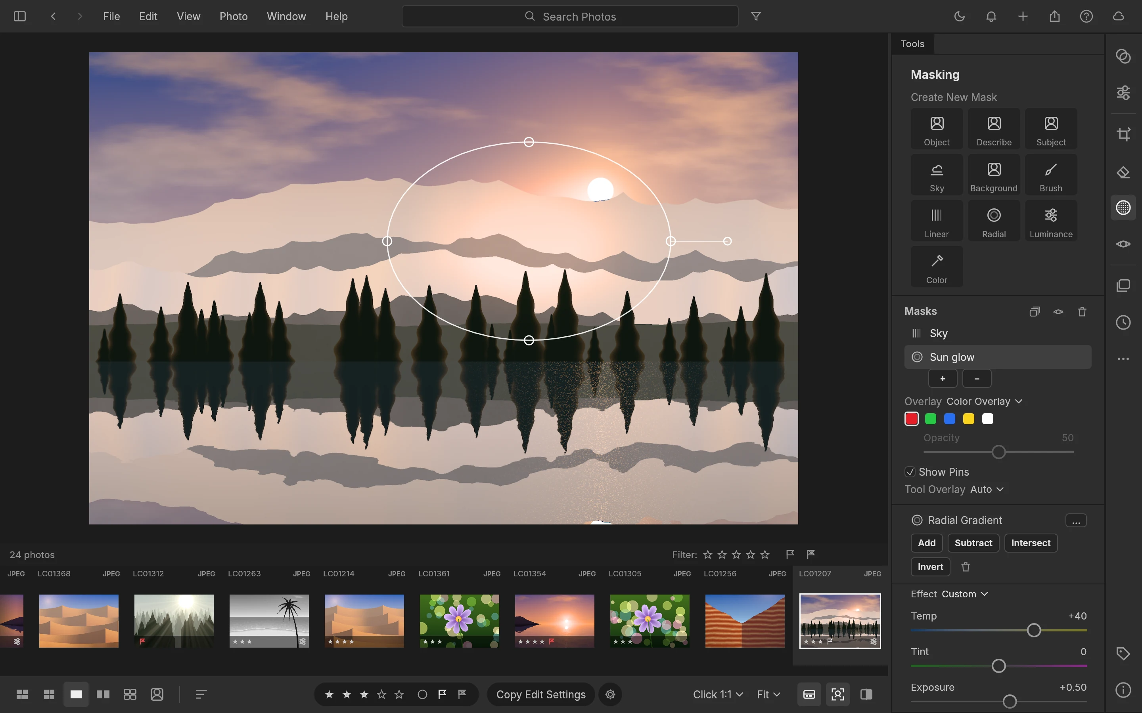Open the Window menu

286,17
